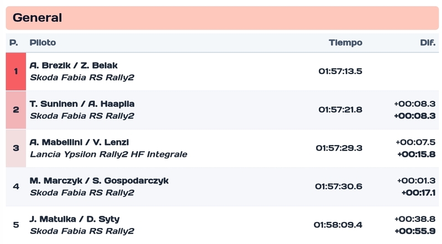Click the red position 1 badge
The height and width of the screenshot is (244, 442).
[x=16, y=72]
